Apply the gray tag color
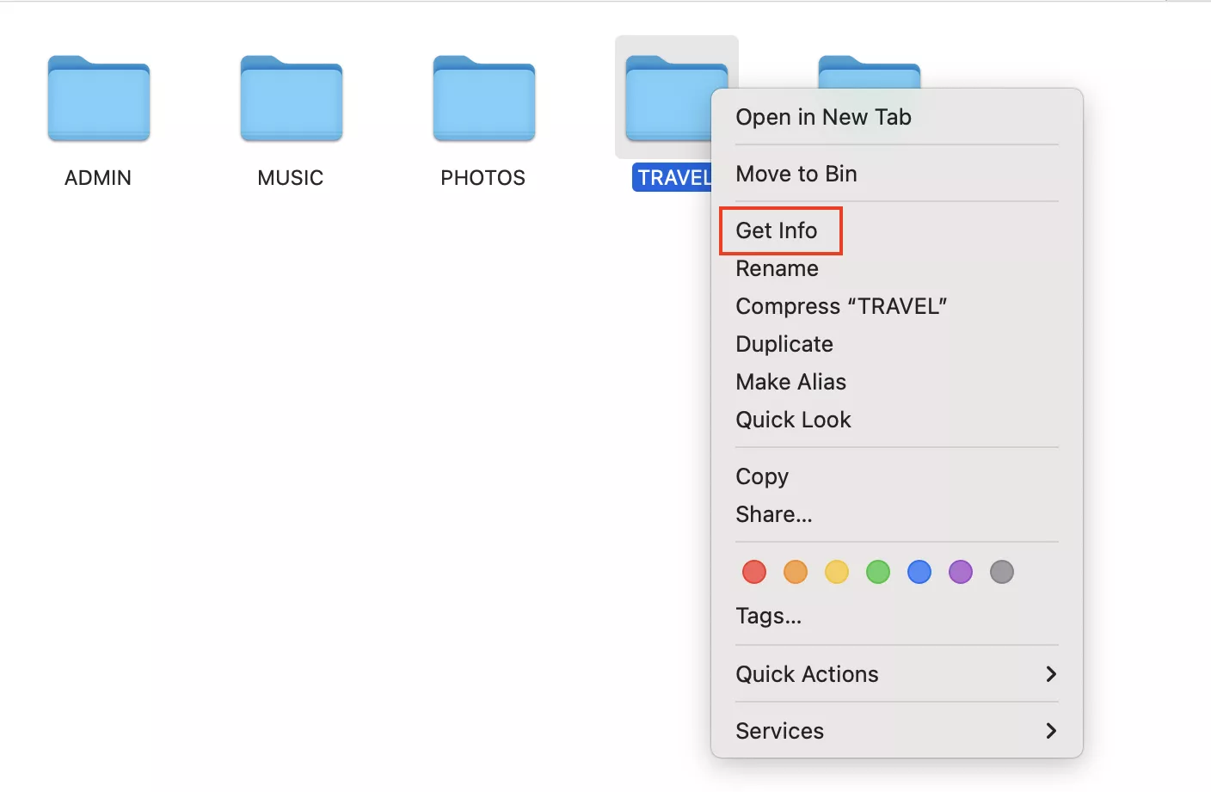Screen dimensions: 1211x792 [1002, 572]
